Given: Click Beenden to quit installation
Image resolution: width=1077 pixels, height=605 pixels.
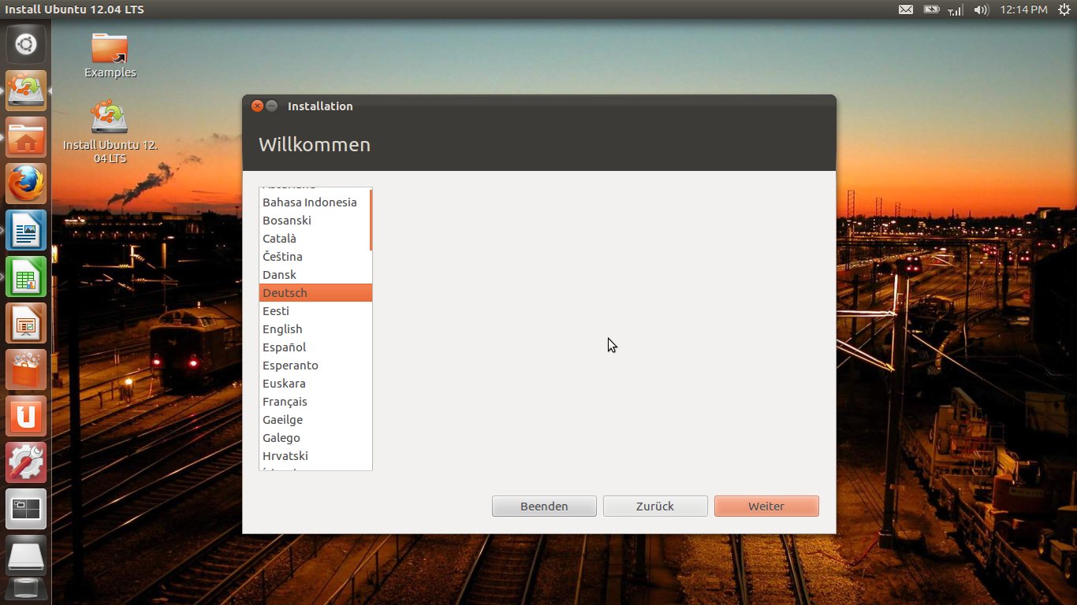Looking at the screenshot, I should coord(544,507).
